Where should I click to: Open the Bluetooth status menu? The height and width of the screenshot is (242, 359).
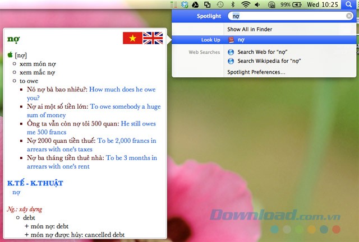point(233,4)
